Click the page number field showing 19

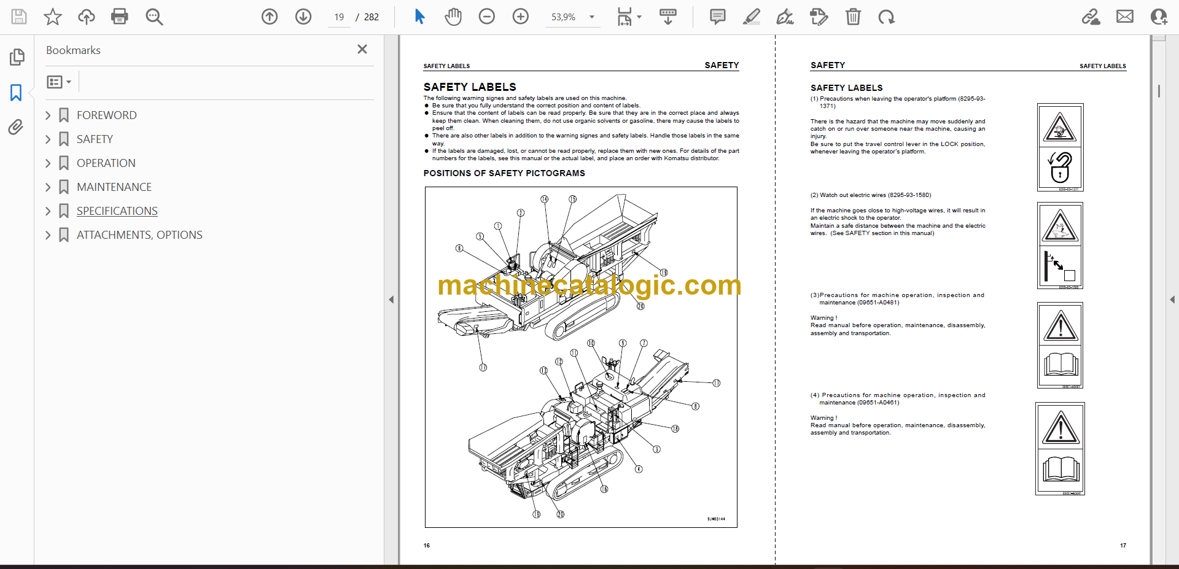[x=339, y=17]
